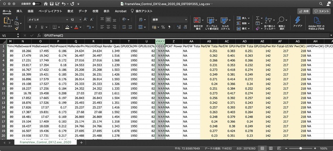Click the text orientation icon
The width and height of the screenshot is (333, 151).
[124, 19]
